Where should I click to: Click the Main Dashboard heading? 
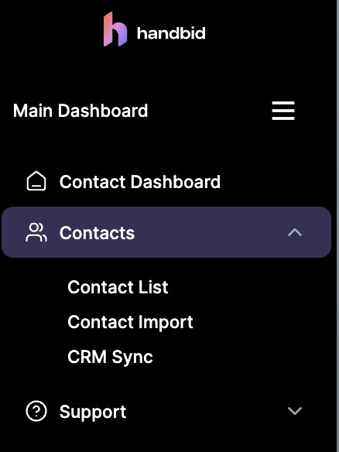click(80, 111)
